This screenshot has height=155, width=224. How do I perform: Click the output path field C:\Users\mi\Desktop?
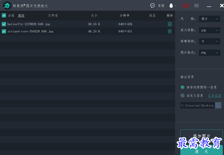point(197,105)
